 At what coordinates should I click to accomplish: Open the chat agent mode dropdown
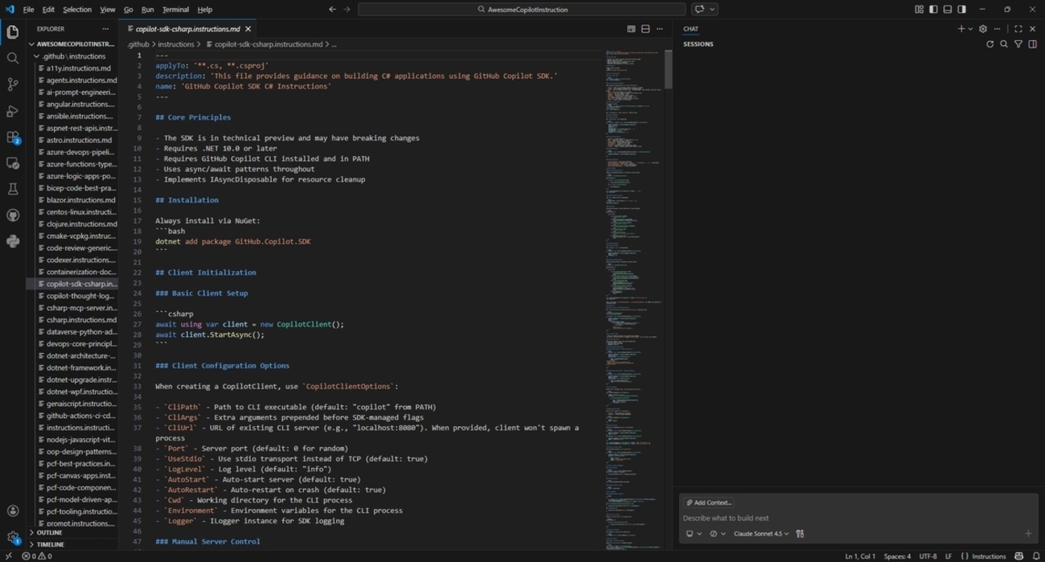(718, 534)
